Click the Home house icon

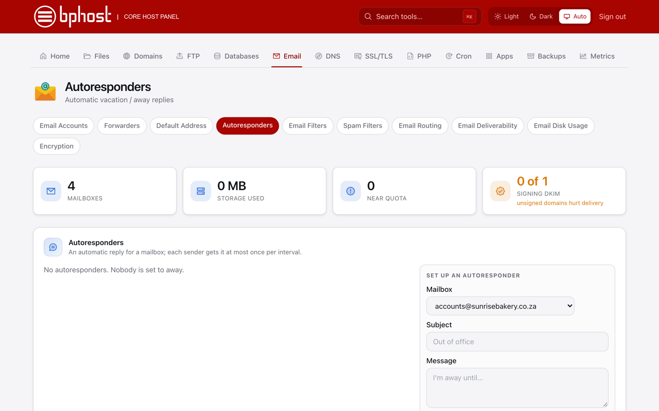(43, 56)
